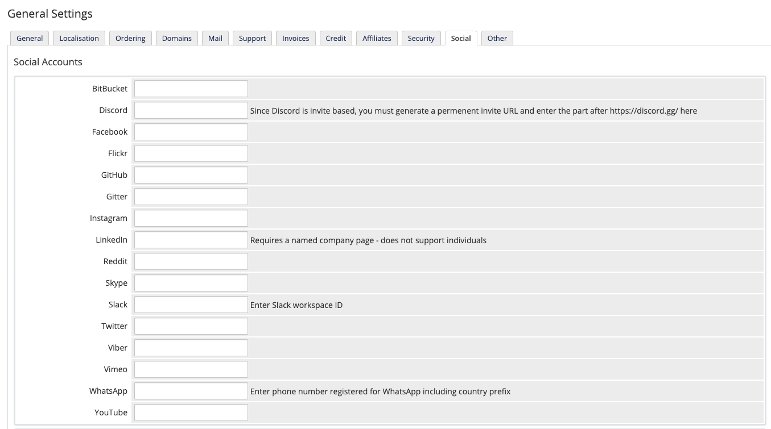
Task: Focus the WhatsApp phone number field
Action: [x=191, y=391]
